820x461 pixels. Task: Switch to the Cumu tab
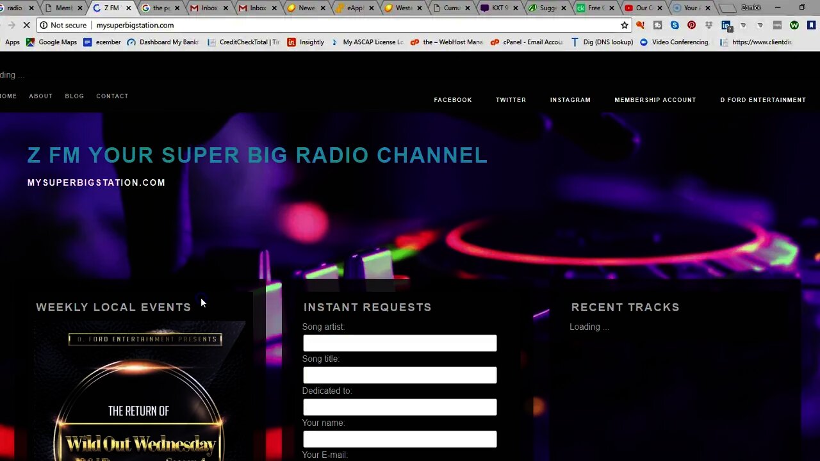pos(447,8)
